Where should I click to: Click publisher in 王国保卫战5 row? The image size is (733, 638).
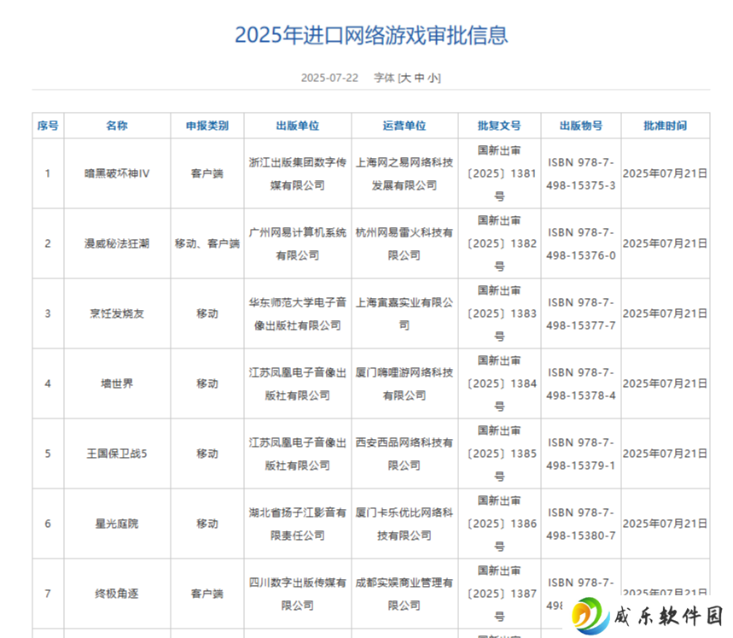297,454
